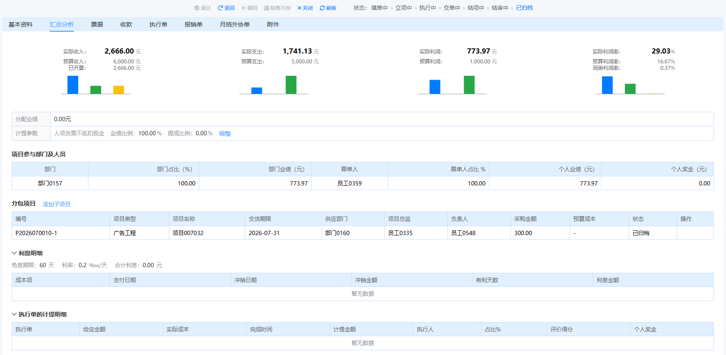726x355 pixels.
Task: Switch to the 月结外协单 tab
Action: (235, 24)
